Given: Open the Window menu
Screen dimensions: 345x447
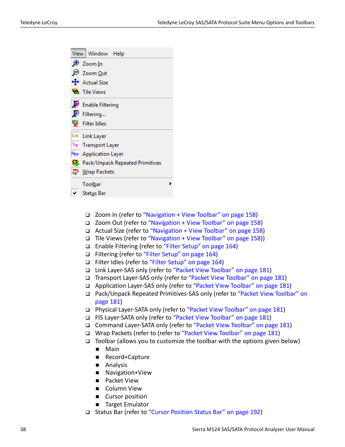Looking at the screenshot, I should click(98, 54).
